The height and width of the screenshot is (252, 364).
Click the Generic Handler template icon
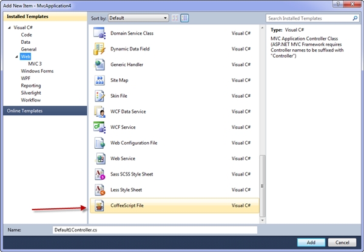click(99, 64)
